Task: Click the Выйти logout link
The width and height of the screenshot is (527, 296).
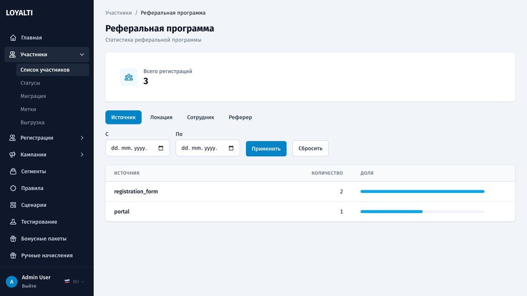Action: 29,286
